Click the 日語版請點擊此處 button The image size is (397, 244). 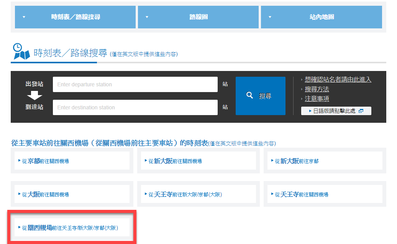tap(336, 111)
